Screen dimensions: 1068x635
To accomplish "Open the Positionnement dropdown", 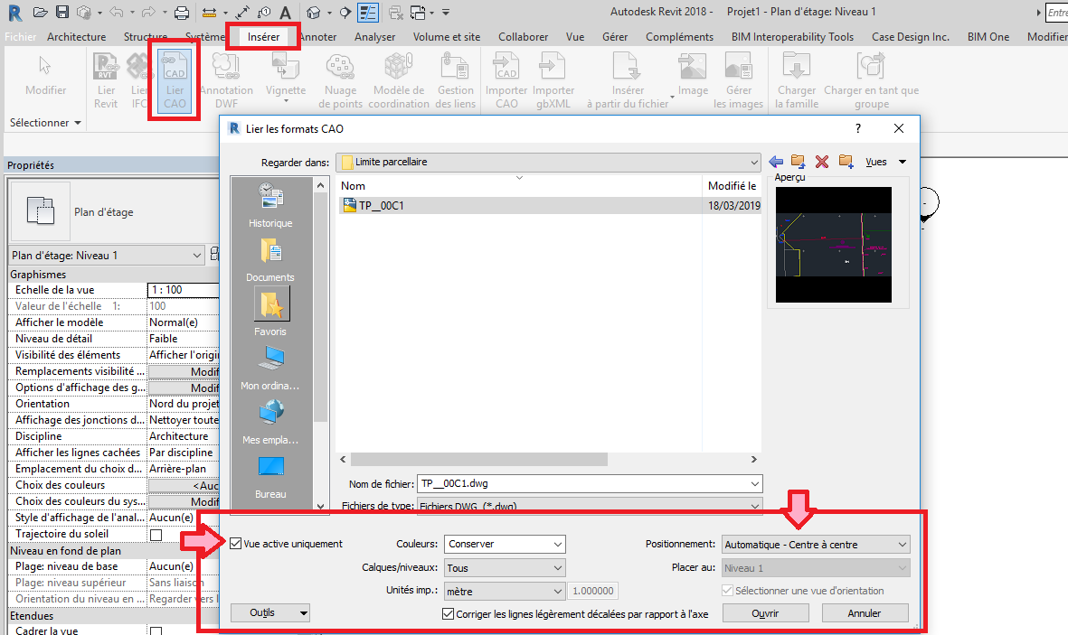I will coord(816,545).
